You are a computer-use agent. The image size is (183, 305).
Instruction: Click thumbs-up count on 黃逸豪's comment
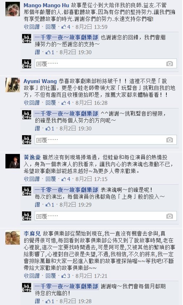[x=66, y=179]
